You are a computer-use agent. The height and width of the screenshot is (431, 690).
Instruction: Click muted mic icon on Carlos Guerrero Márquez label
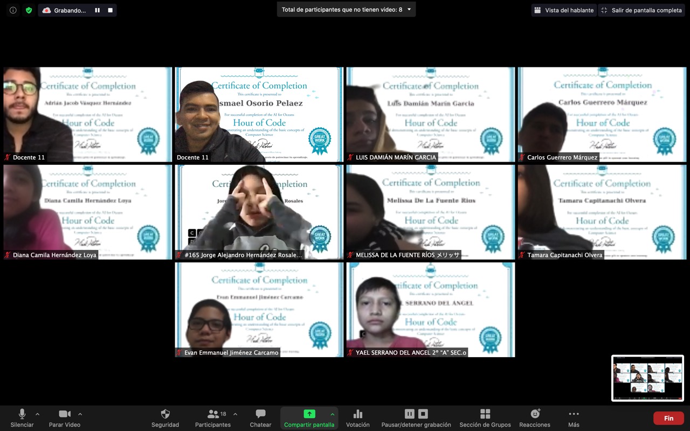pos(522,157)
